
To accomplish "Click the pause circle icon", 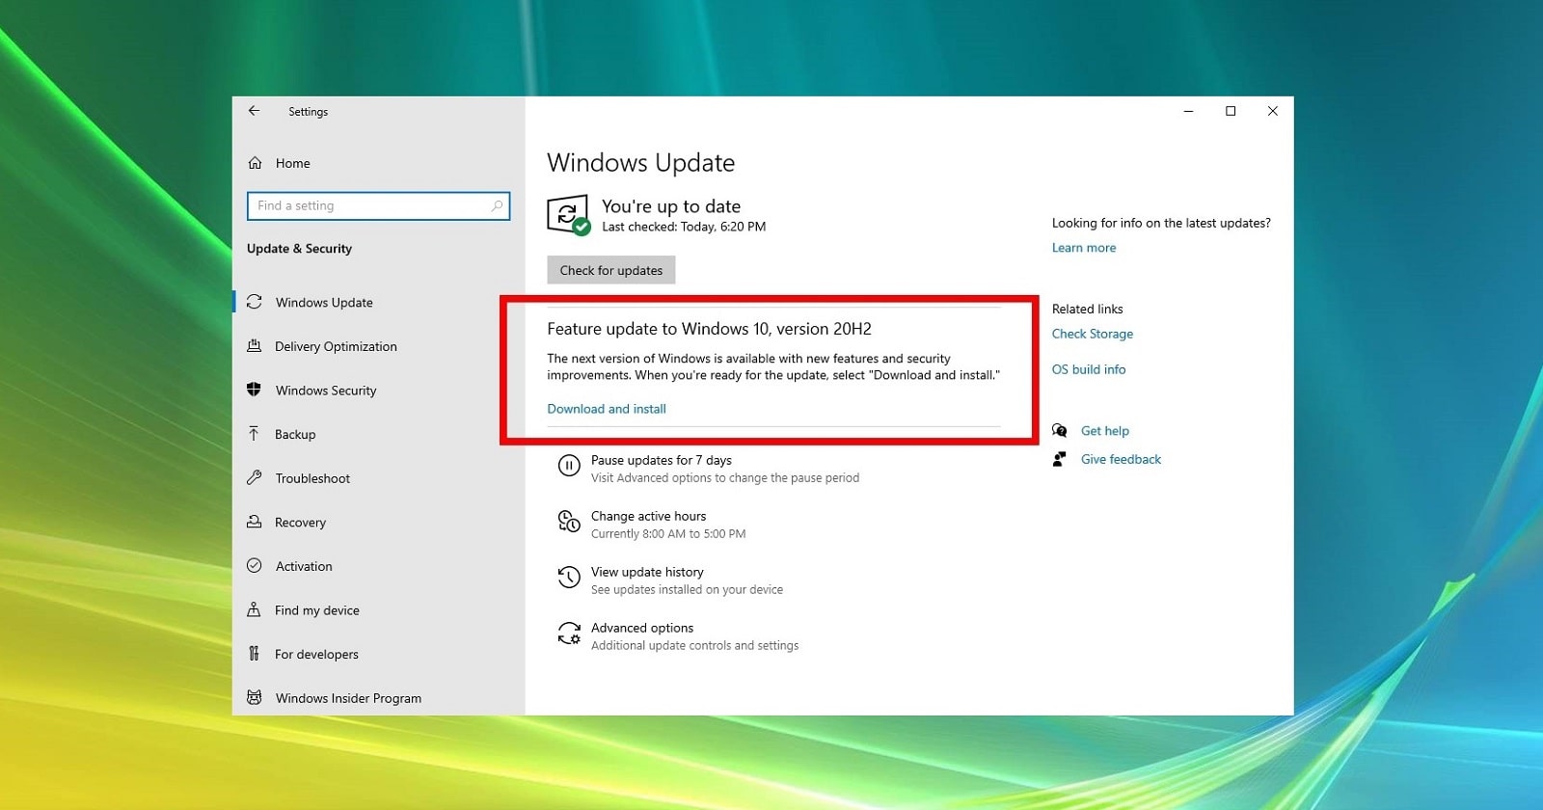I will point(569,466).
